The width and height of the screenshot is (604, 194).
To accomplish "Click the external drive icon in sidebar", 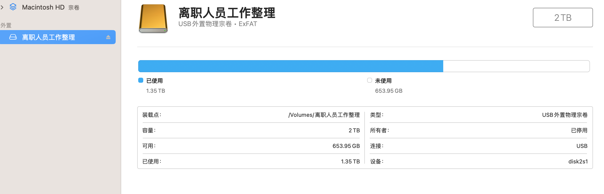I will pyautogui.click(x=13, y=37).
